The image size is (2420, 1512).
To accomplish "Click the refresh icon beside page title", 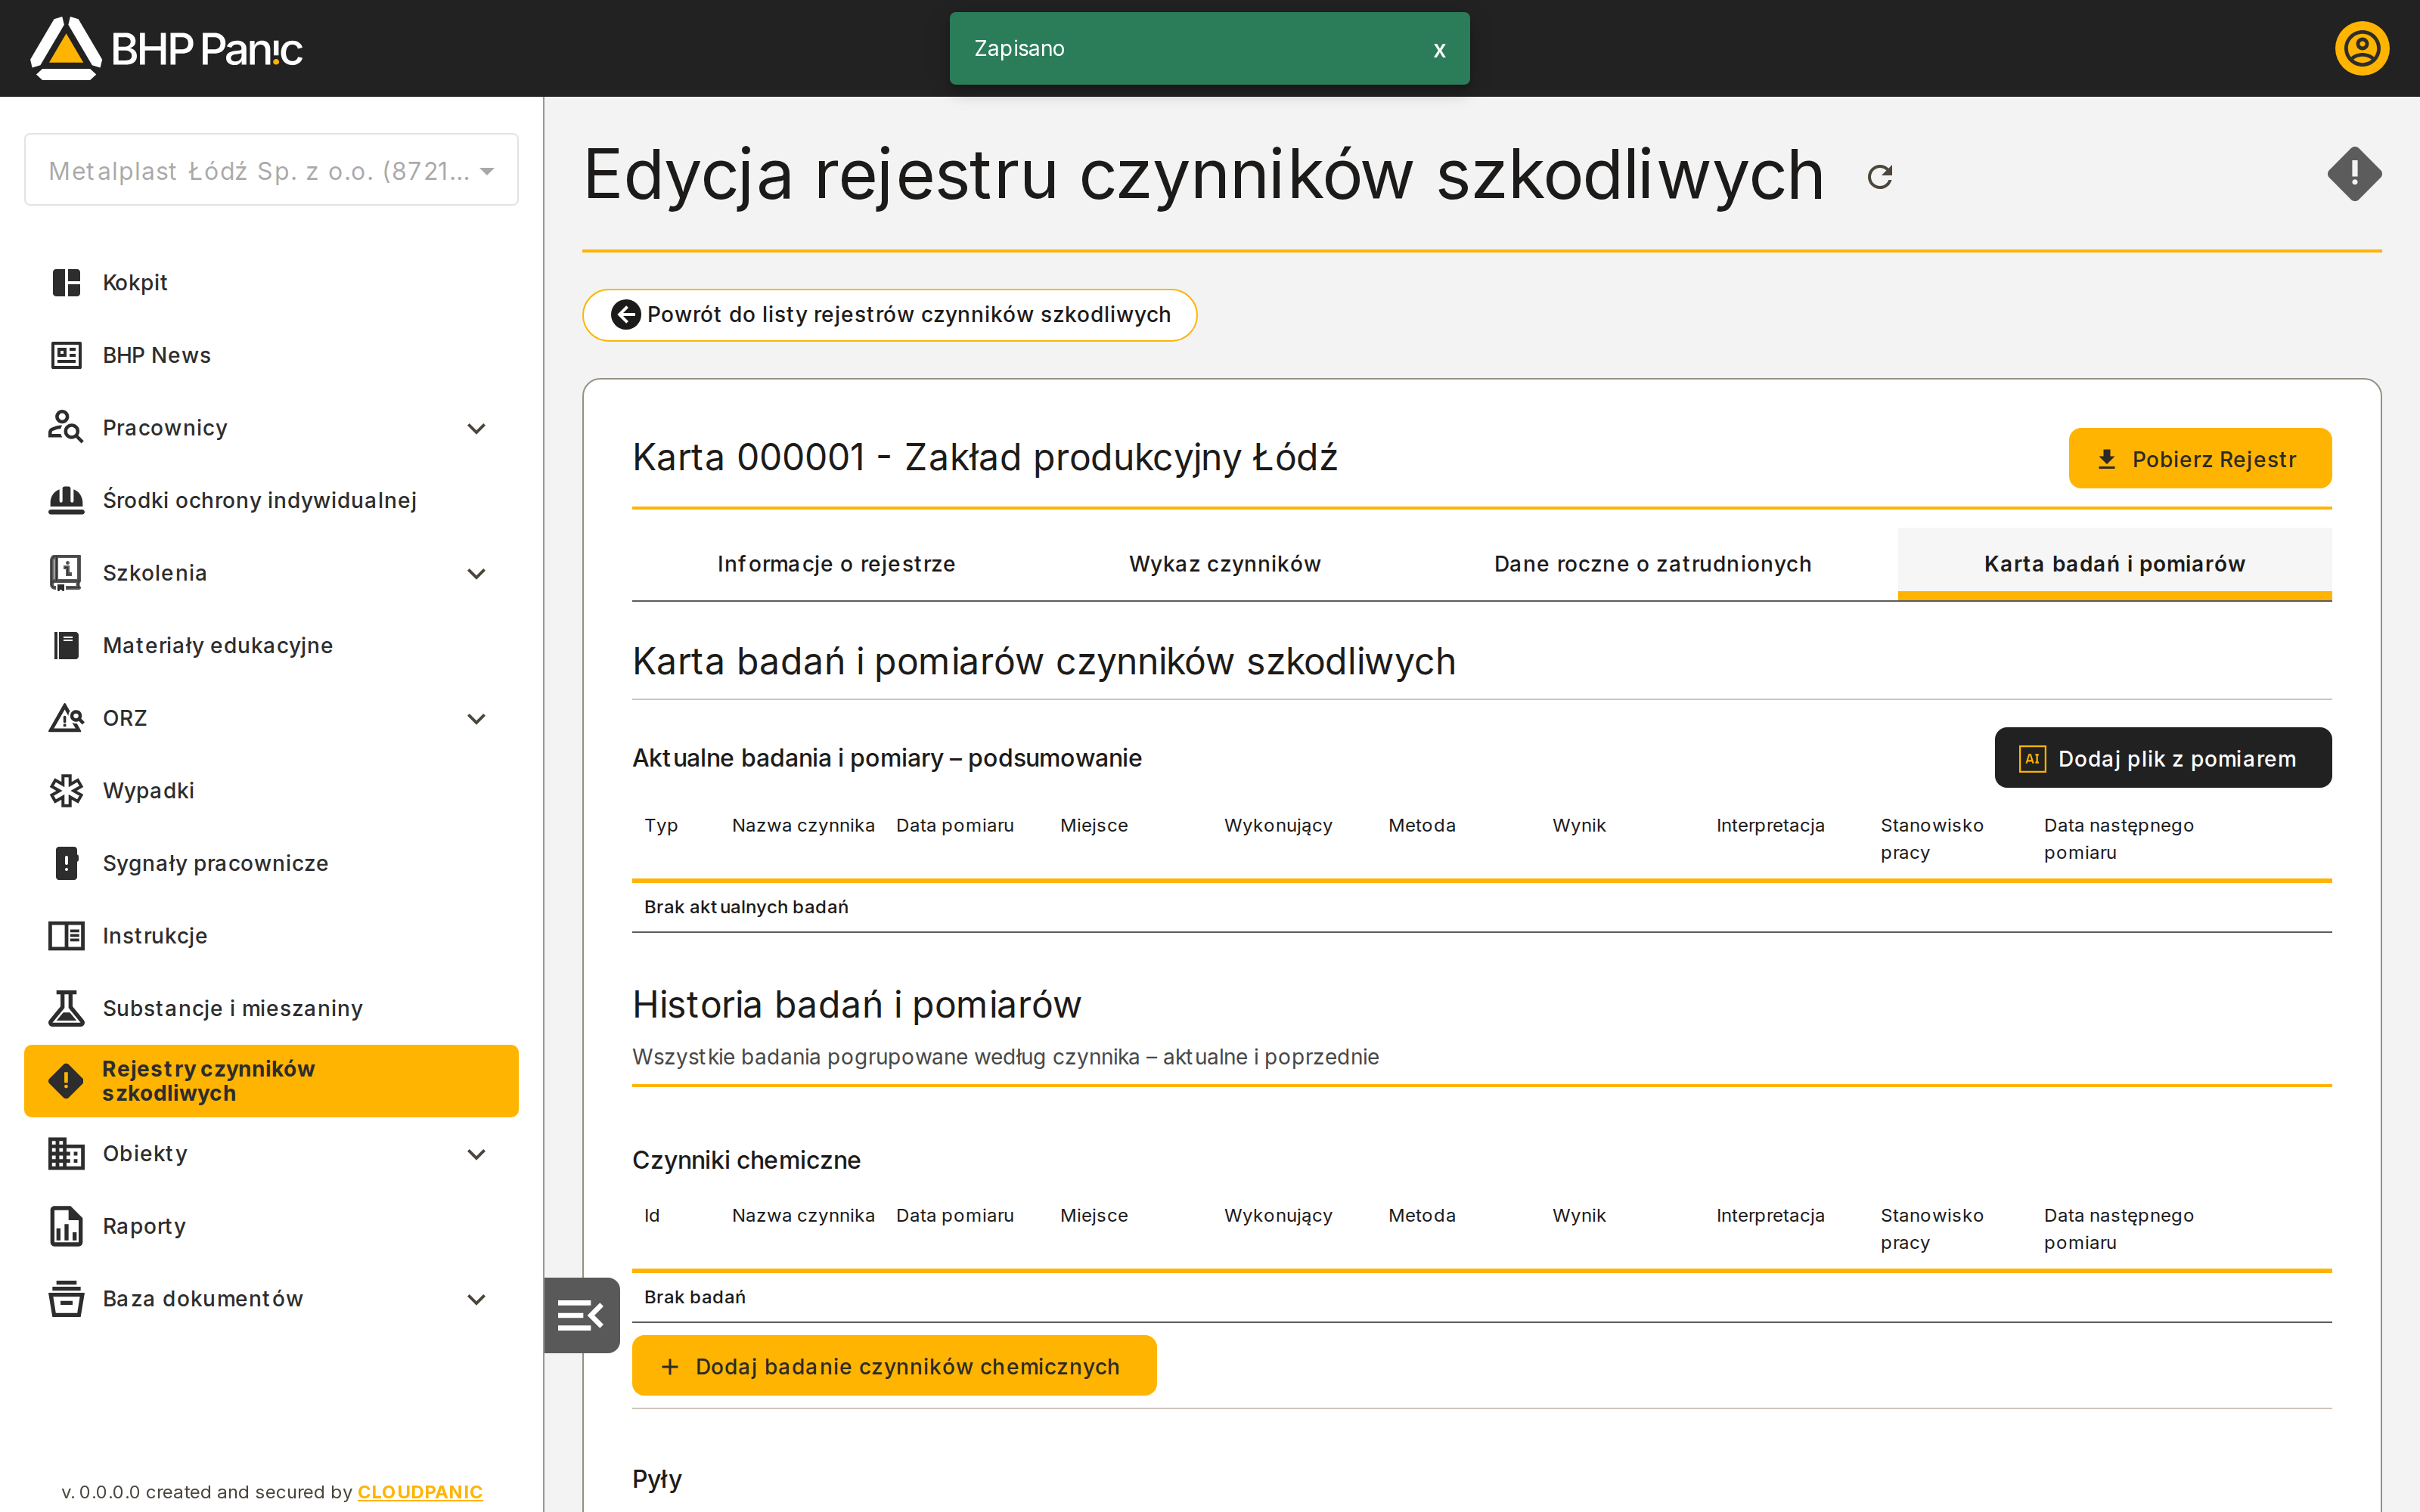I will click(1880, 177).
